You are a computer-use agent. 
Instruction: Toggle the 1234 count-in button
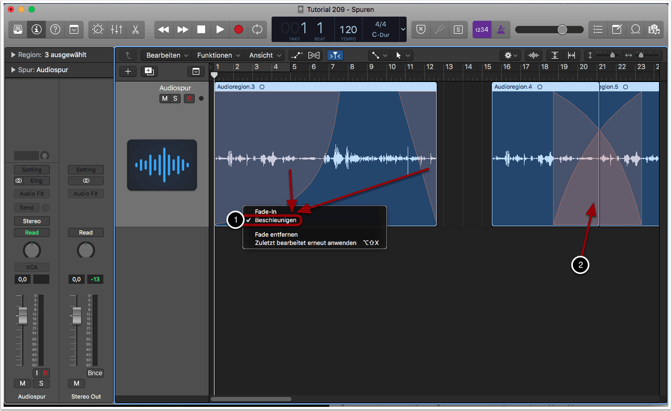pyautogui.click(x=481, y=30)
